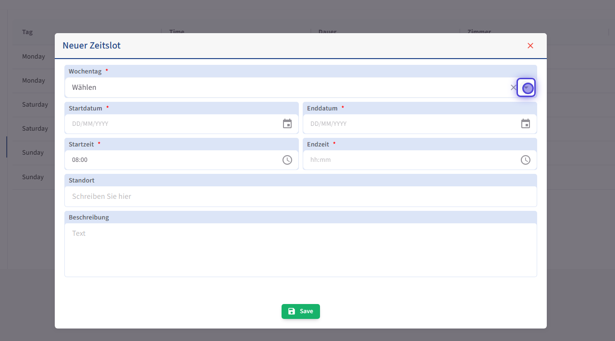Screen dimensions: 615x341
Task: Open the Startzeit clock picker
Action: pos(287,160)
